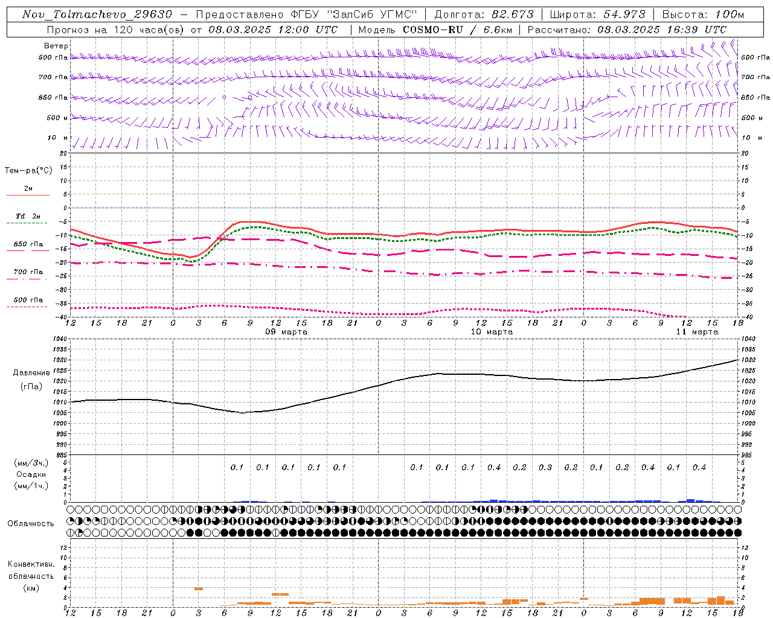Viewport: 773px width, 618px height.
Task: Click the 11 марта date label
Action: 697,332
